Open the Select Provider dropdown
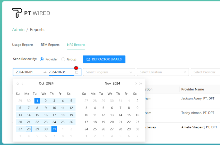 (205, 72)
